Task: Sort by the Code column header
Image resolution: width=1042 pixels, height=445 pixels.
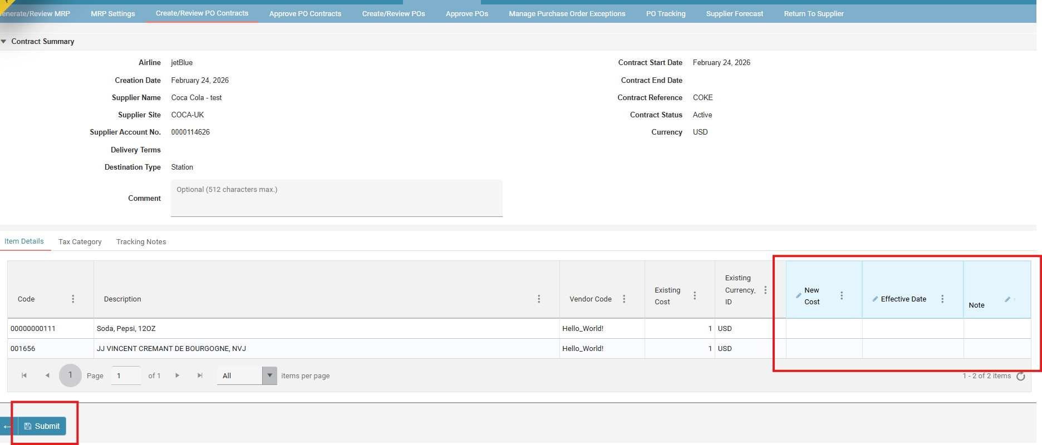Action: tap(26, 299)
